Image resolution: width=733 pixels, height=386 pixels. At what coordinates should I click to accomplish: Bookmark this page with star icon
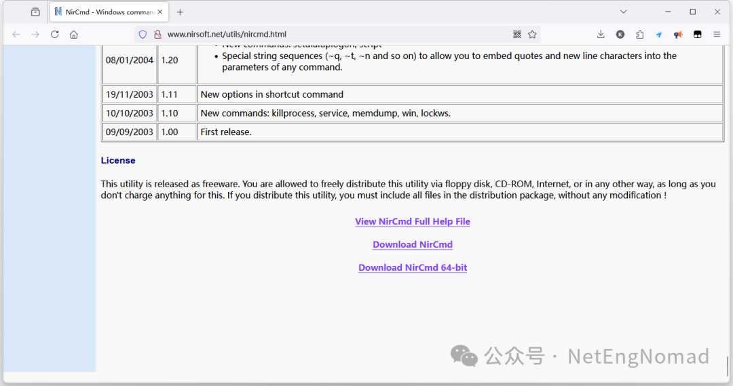tap(532, 34)
